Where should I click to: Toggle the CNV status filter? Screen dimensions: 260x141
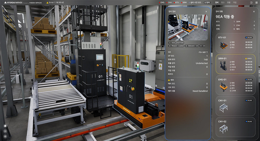pyautogui.click(x=169, y=2)
